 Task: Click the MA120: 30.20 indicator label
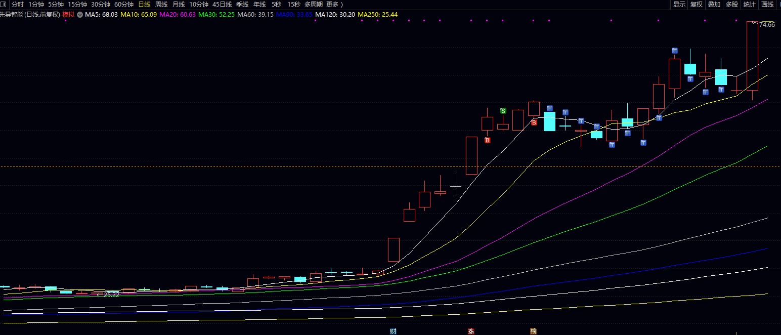[335, 15]
